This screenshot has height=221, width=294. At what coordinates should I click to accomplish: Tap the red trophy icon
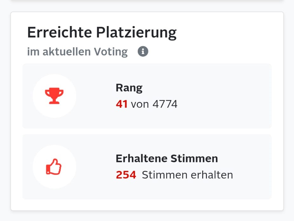tap(54, 96)
